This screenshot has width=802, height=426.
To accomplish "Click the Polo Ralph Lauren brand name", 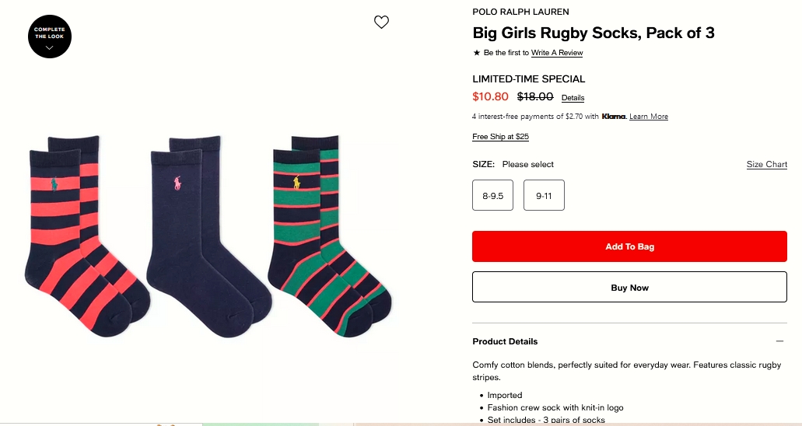I will tap(520, 12).
